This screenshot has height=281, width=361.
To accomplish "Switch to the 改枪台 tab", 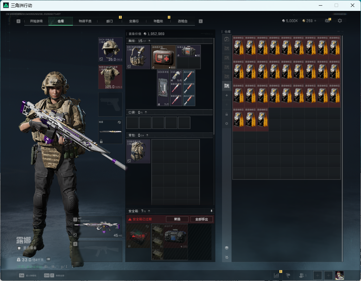I will 183,21.
